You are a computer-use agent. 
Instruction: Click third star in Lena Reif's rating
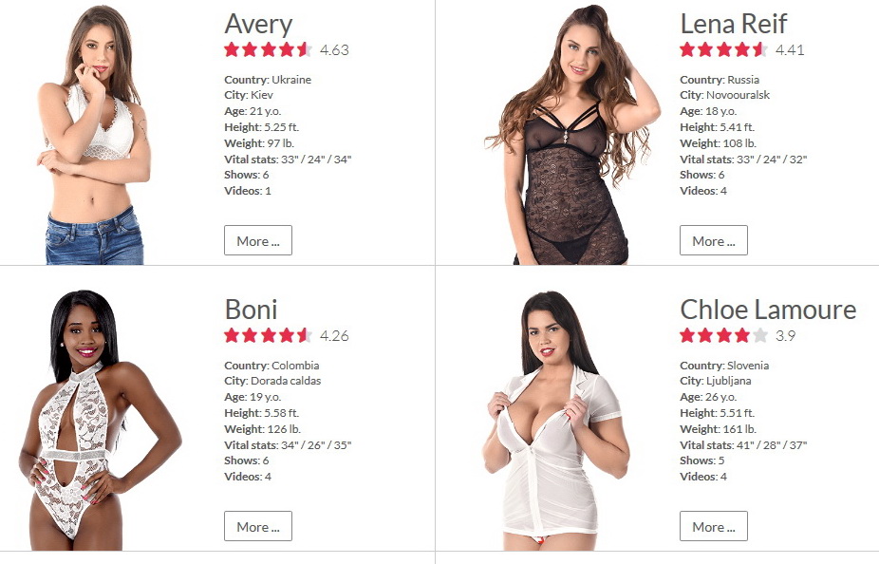click(723, 49)
